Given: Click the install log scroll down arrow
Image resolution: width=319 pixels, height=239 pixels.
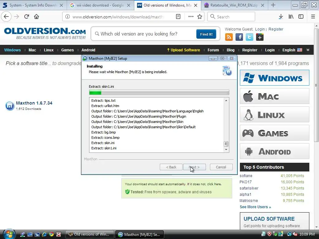Looking at the screenshot, I should 226,150.
